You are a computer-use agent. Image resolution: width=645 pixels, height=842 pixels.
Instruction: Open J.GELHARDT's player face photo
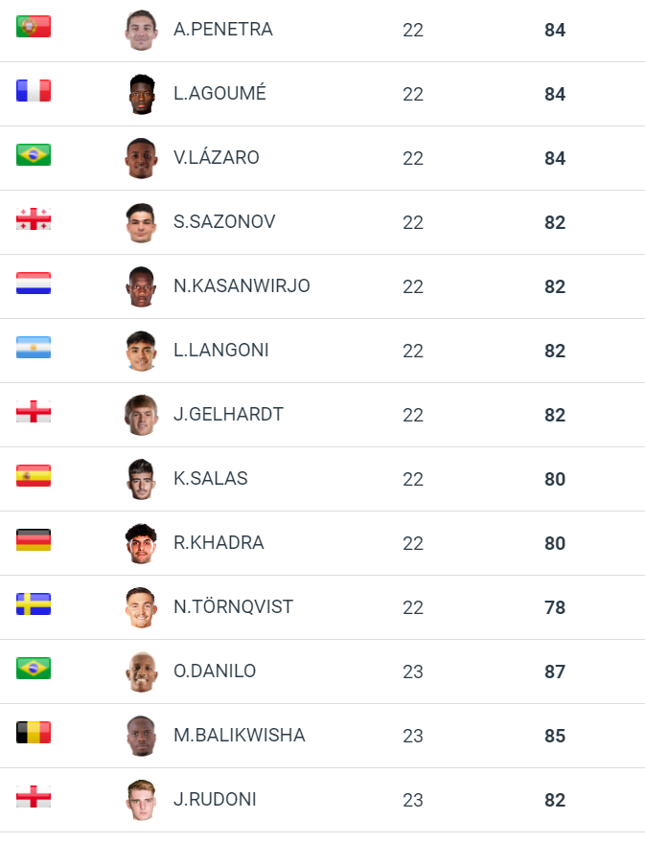pos(141,415)
